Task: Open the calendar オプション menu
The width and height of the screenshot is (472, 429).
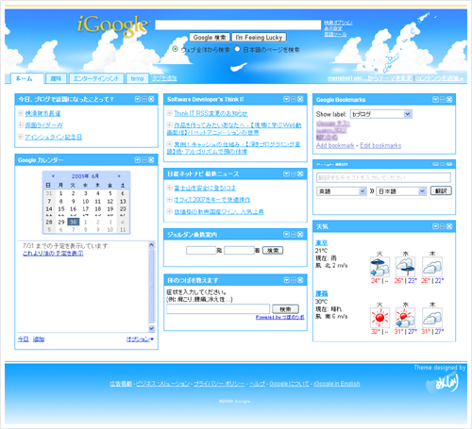Action: pyautogui.click(x=140, y=339)
